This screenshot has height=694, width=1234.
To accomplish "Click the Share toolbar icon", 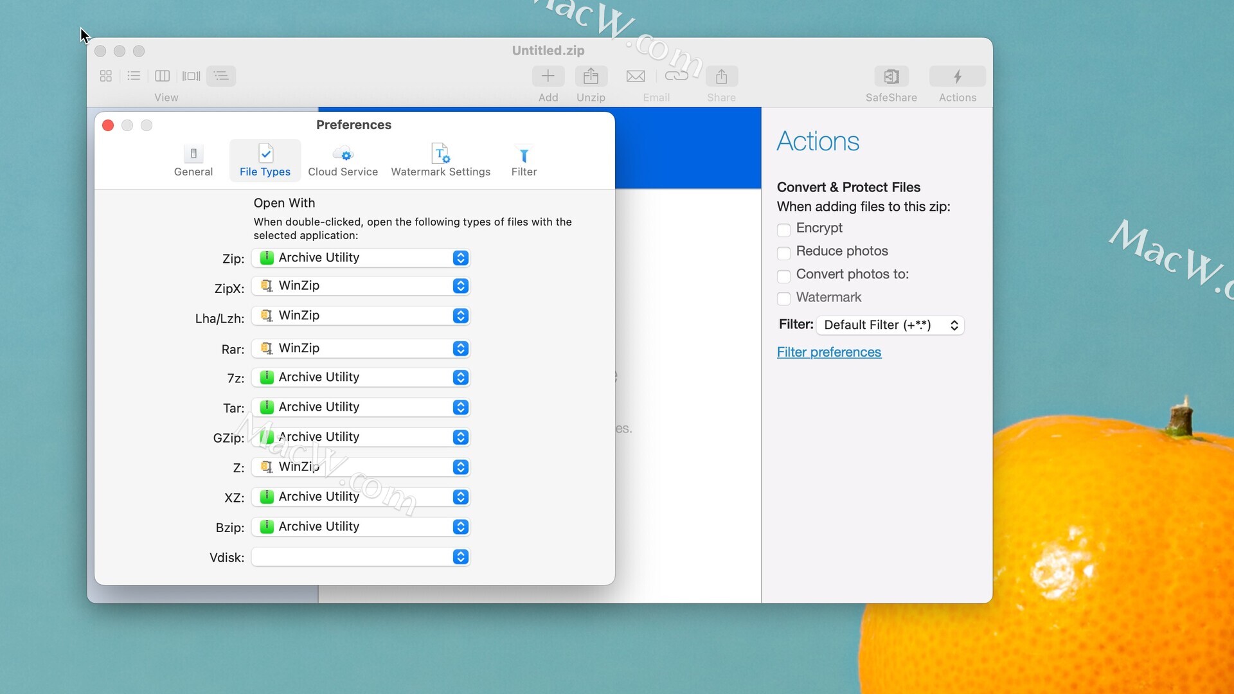I will pos(721,76).
